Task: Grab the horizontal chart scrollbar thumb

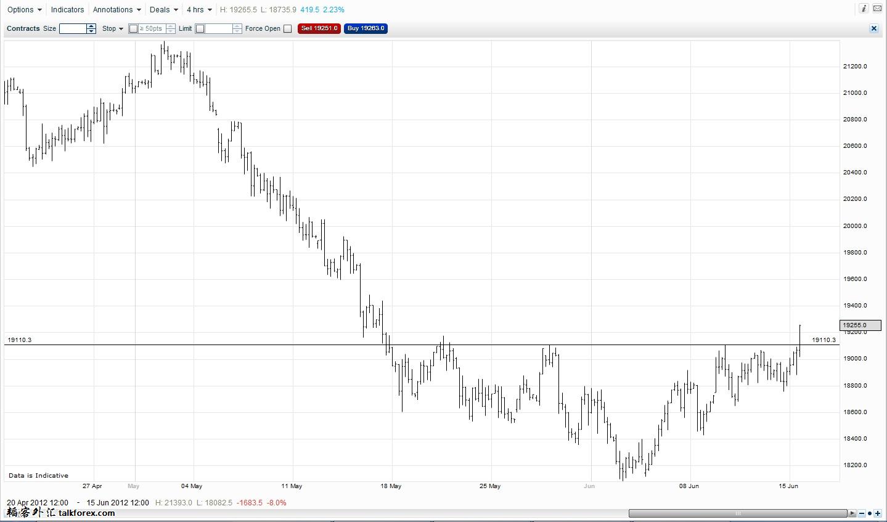Action: (738, 513)
